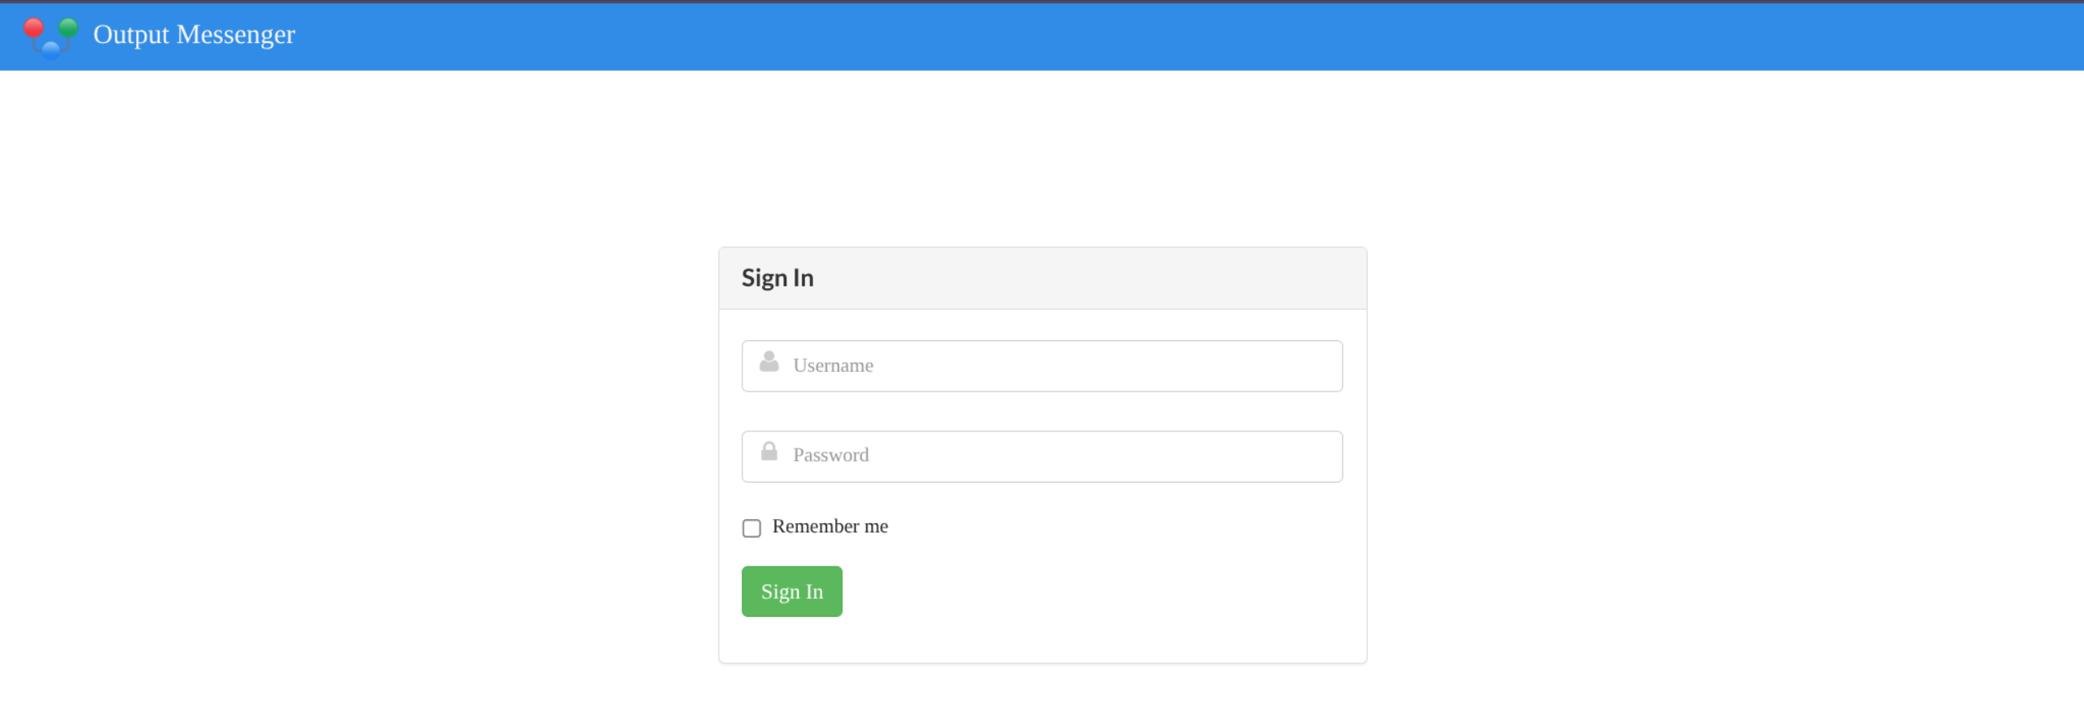Click the "Remember me" label text
The height and width of the screenshot is (704, 2084).
pos(830,527)
